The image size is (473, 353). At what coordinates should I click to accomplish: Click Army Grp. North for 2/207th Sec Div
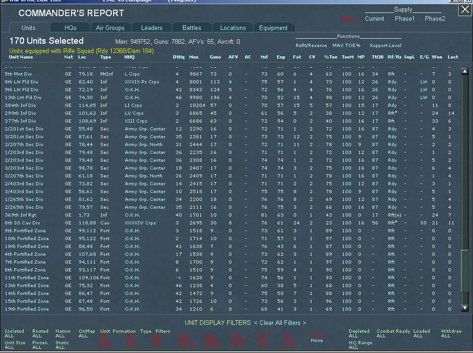[144, 144]
